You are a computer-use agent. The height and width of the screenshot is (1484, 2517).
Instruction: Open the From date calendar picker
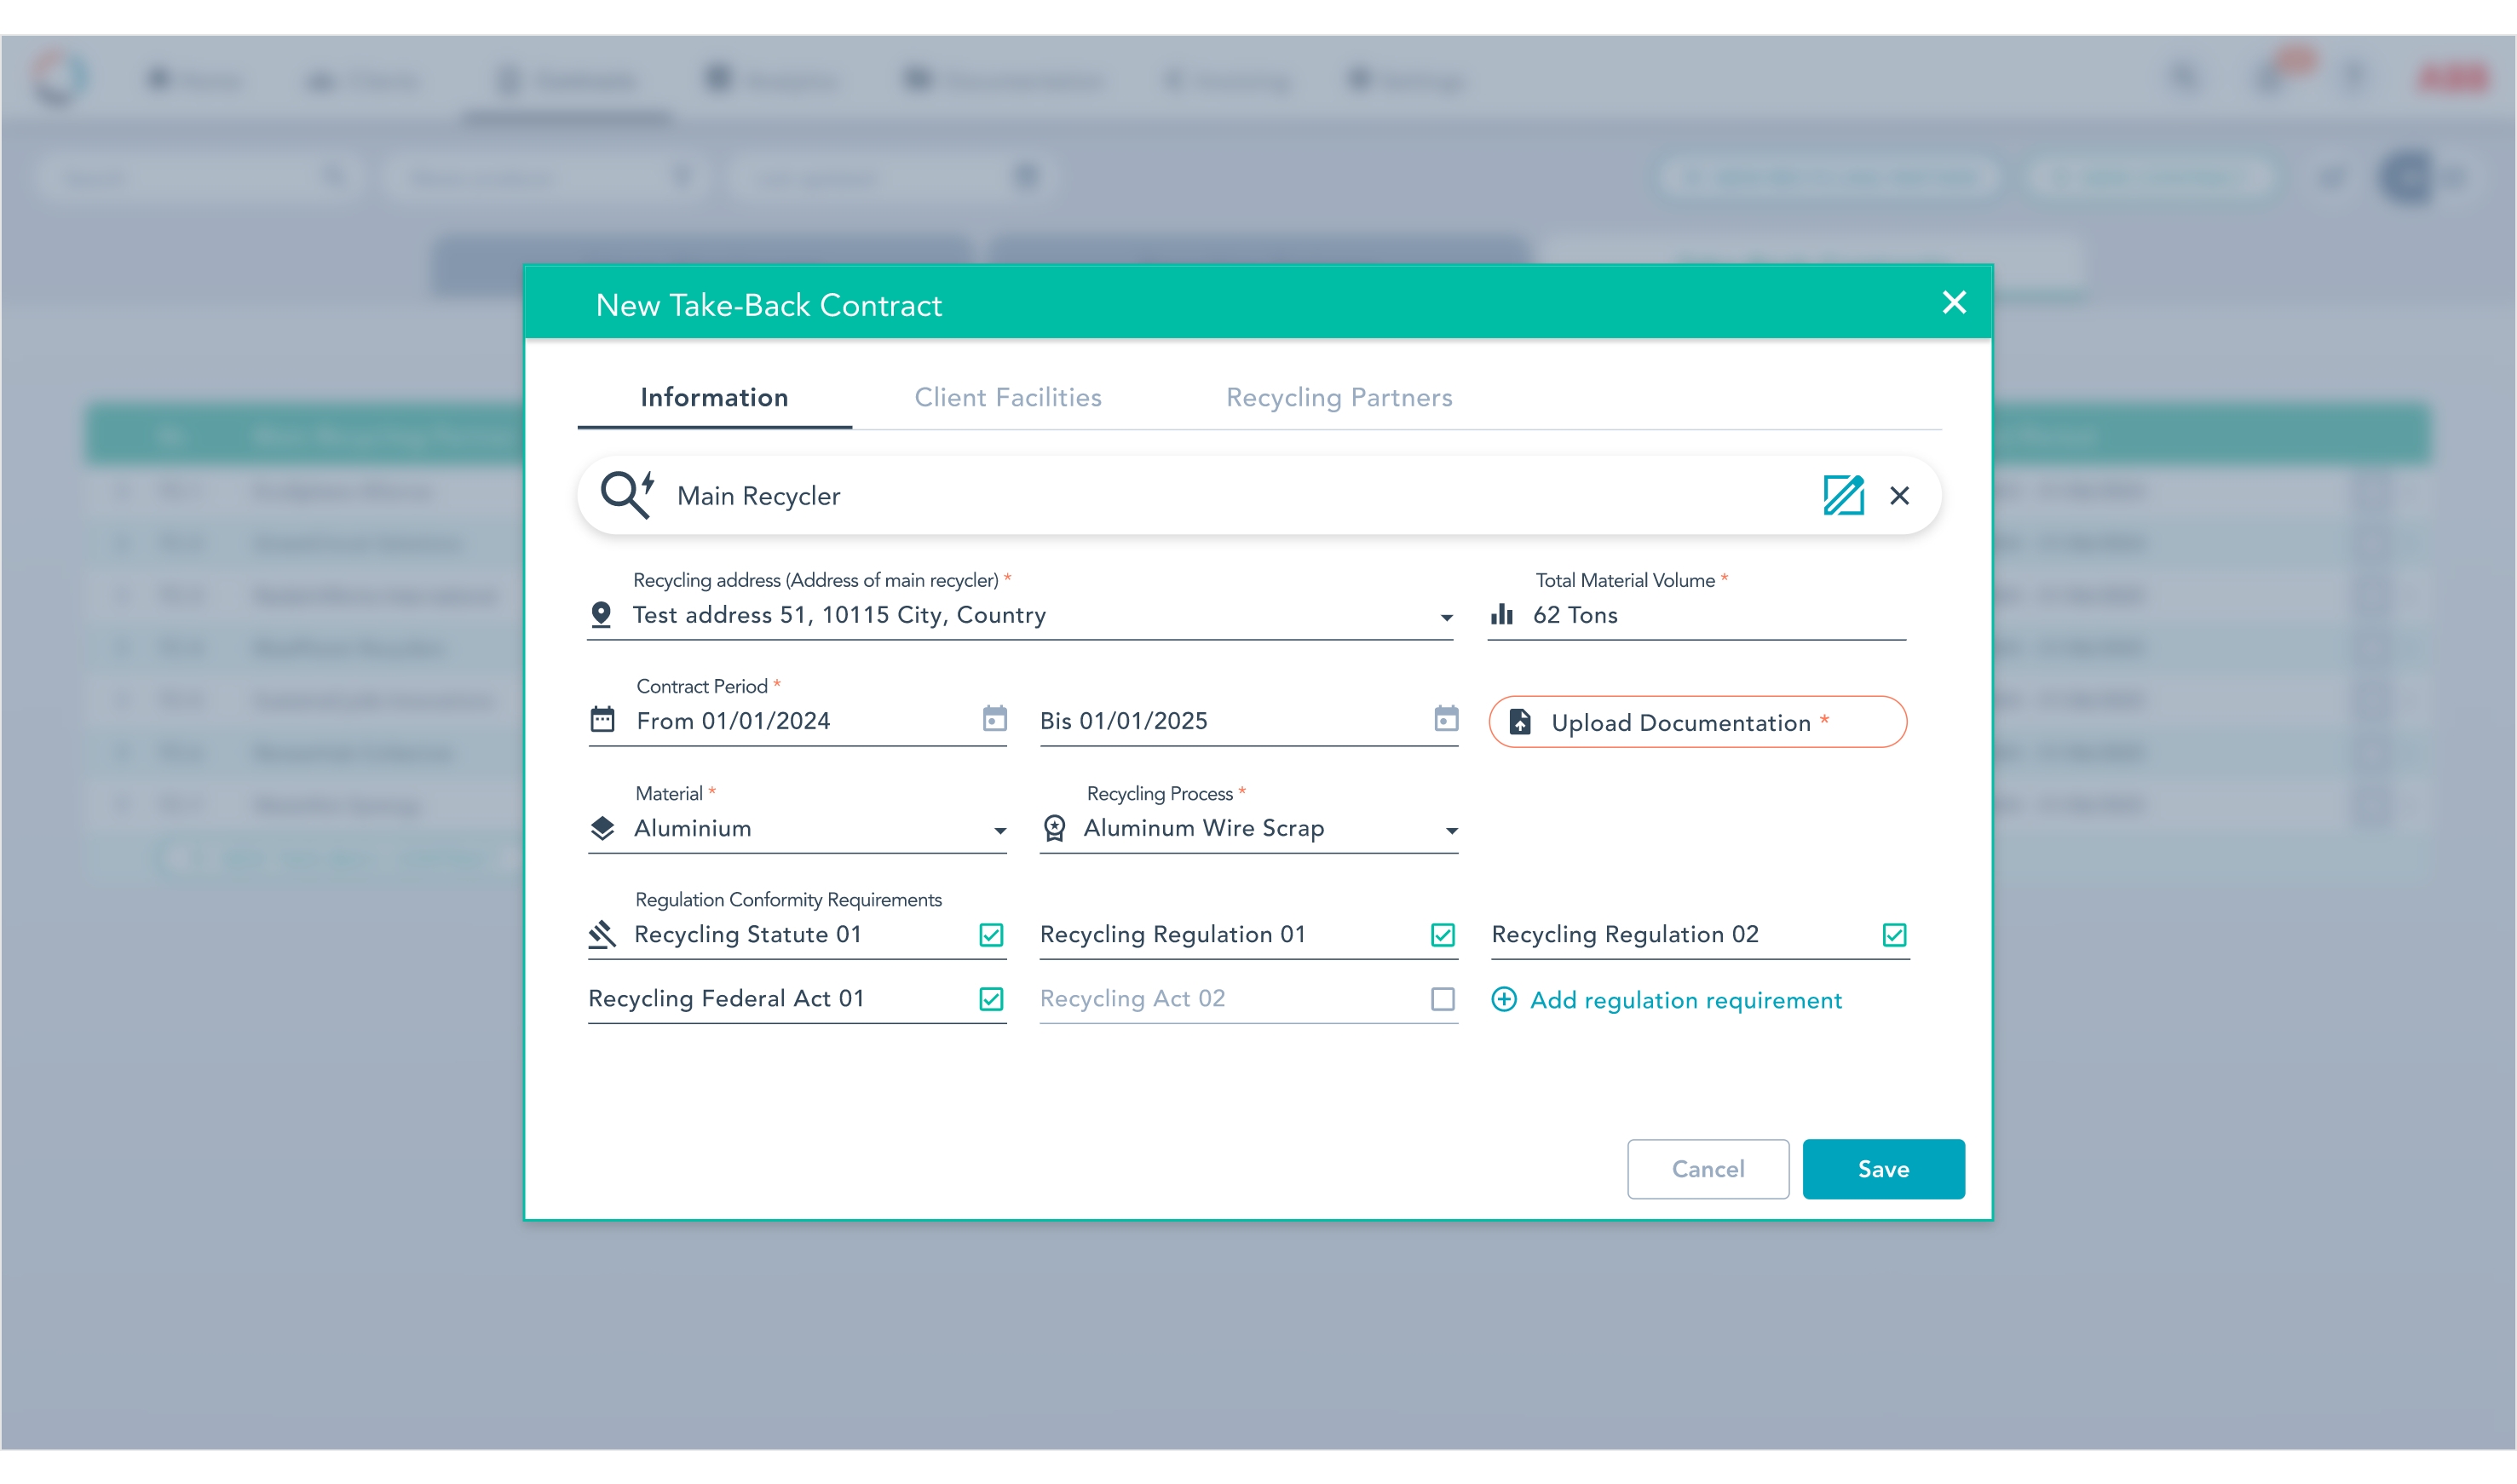click(x=994, y=719)
